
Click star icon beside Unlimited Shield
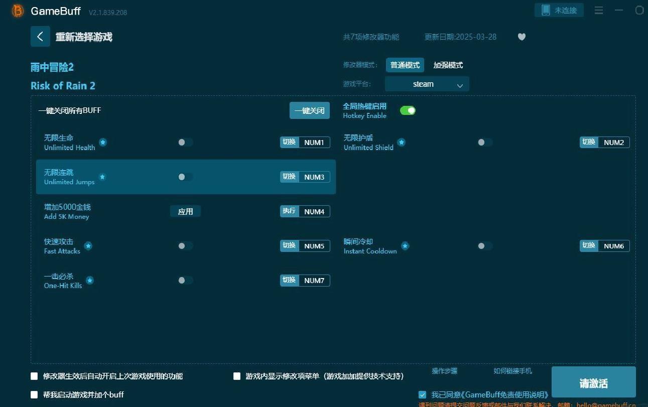point(402,143)
